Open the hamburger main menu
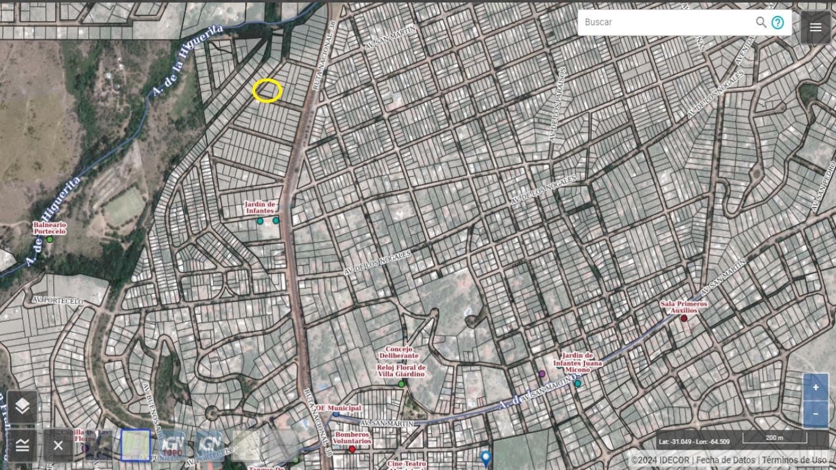This screenshot has width=836, height=470. pyautogui.click(x=815, y=28)
